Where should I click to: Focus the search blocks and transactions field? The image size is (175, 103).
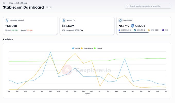(148, 6)
